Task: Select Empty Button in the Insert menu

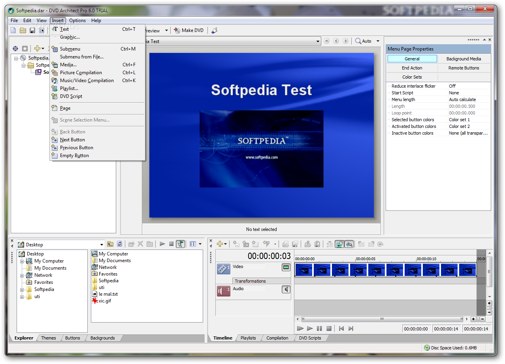Action: point(97,156)
